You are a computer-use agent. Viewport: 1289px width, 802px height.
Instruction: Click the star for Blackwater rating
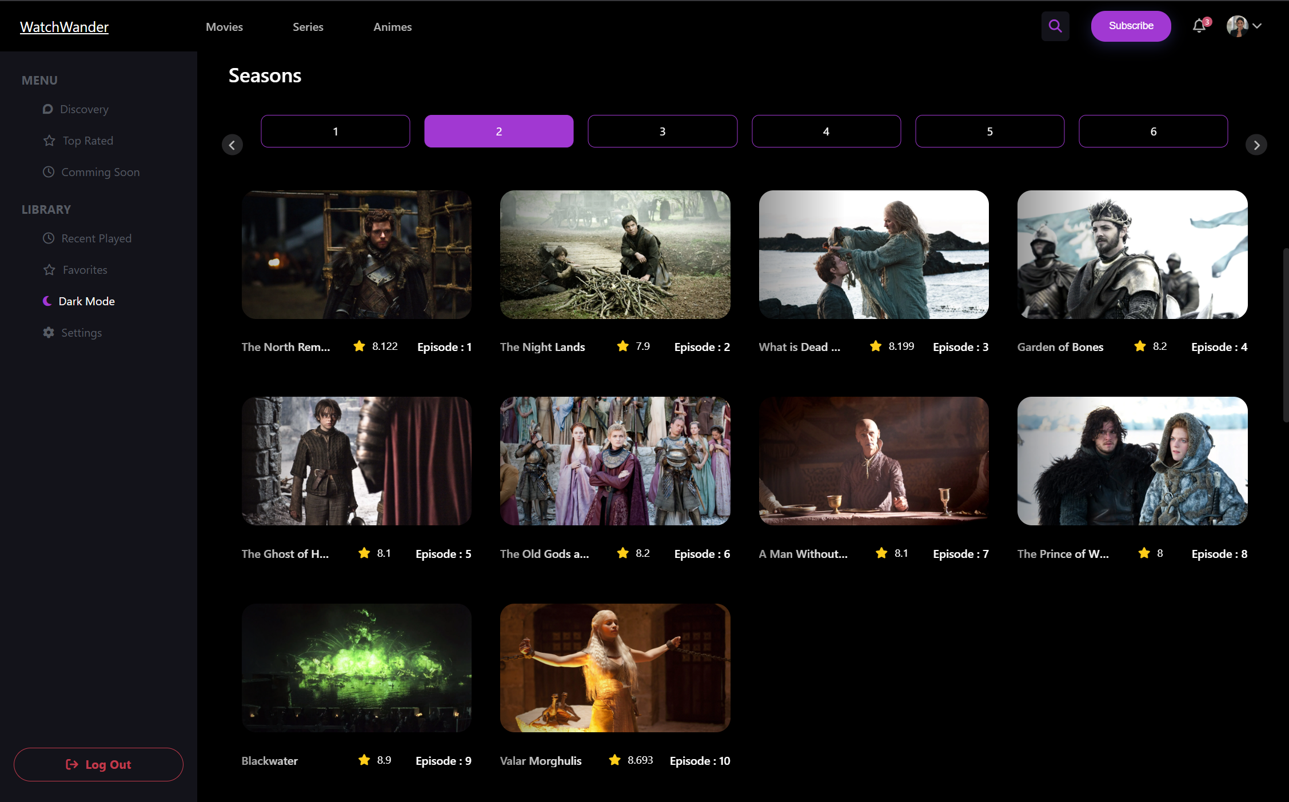(x=364, y=760)
